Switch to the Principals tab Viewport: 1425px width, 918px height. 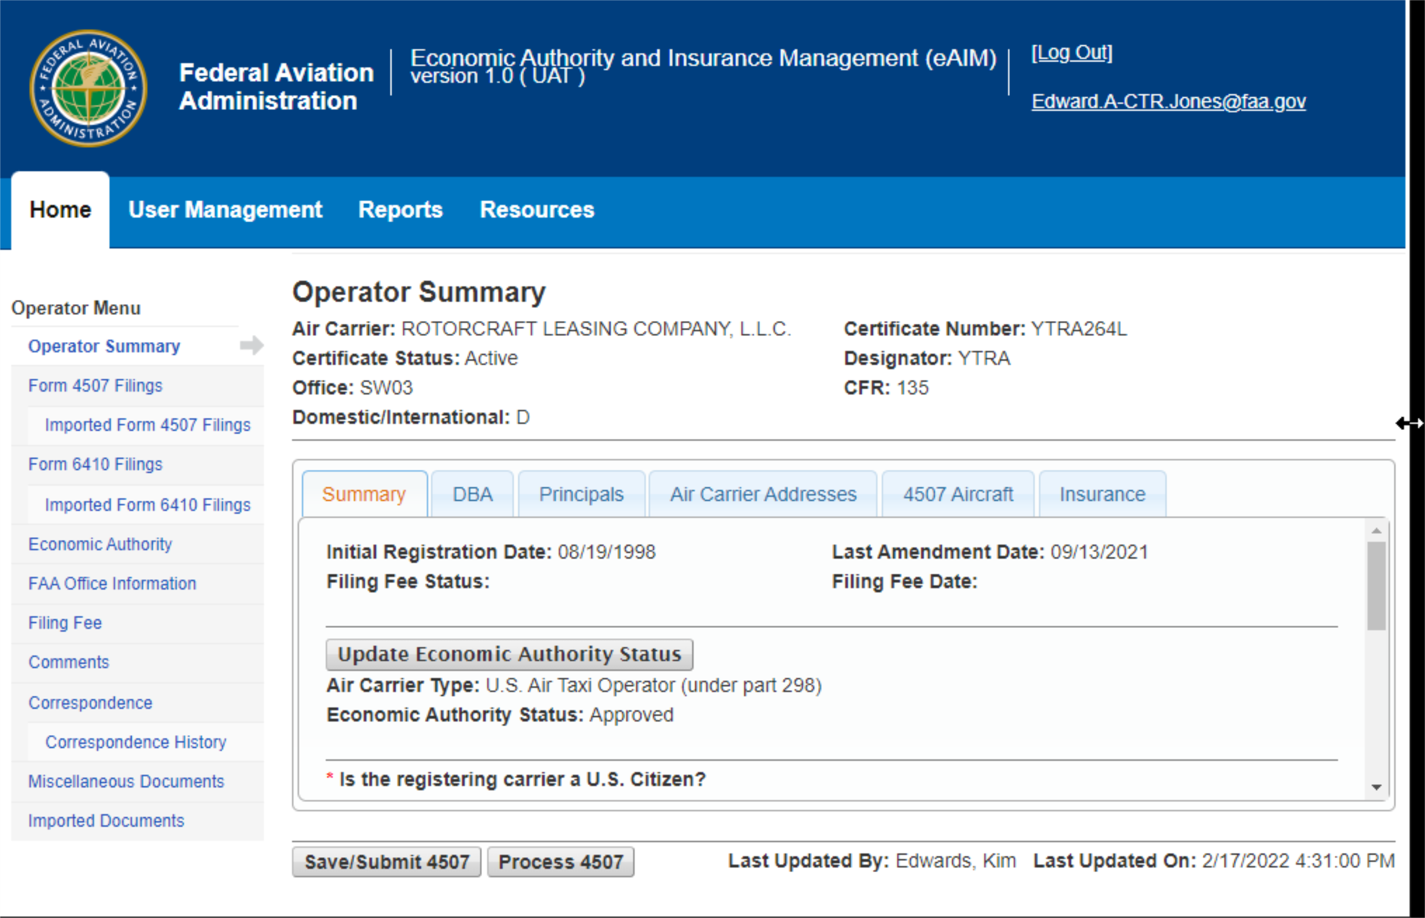[581, 494]
